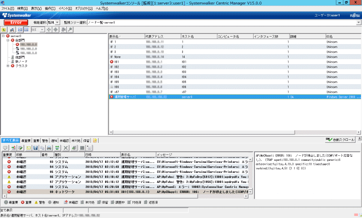Click event list vertical scrollbar down arrow

(250, 192)
